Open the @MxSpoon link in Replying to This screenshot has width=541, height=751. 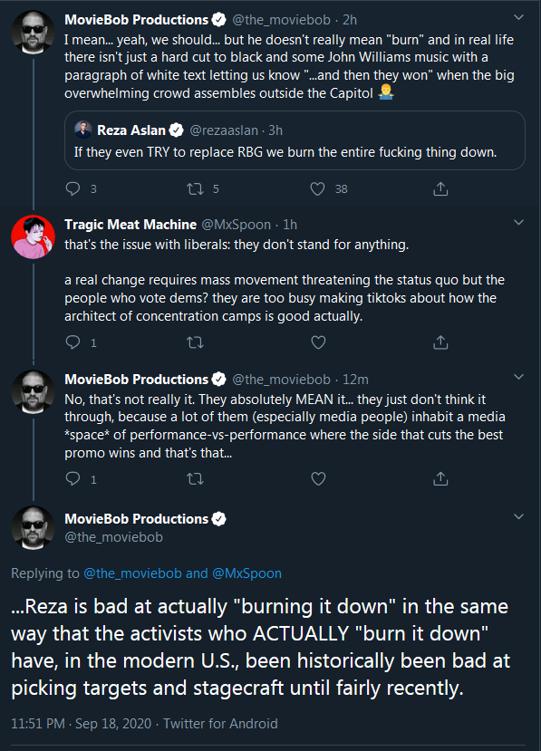[246, 573]
